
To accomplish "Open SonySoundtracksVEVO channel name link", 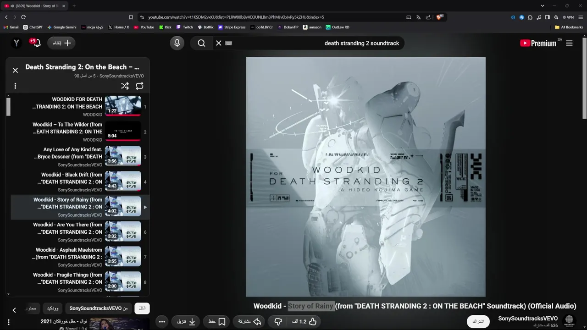I will [x=528, y=319].
